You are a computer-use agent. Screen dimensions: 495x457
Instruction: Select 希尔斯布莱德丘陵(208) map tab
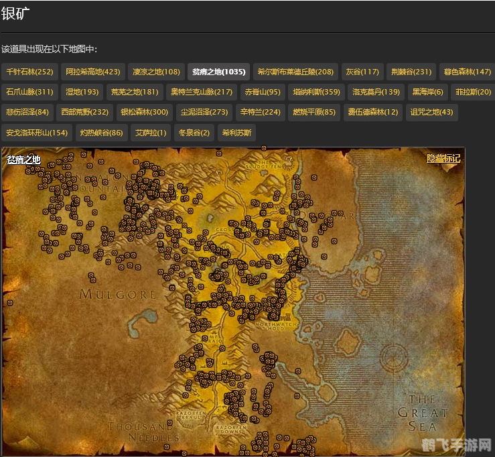click(x=295, y=72)
